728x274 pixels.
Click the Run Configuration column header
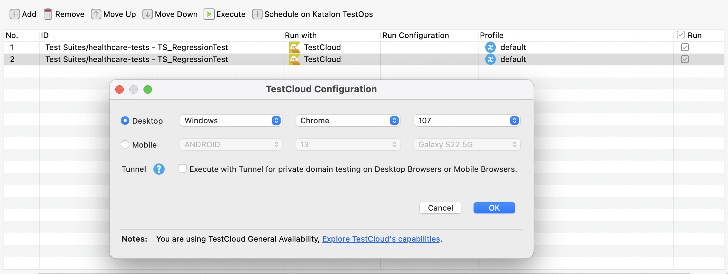tap(429, 35)
